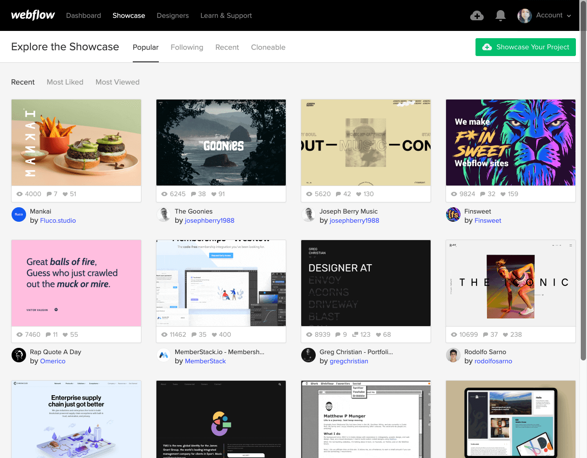Switch to the Recent tab beside Following
Image resolution: width=587 pixels, height=458 pixels.
pyautogui.click(x=227, y=47)
